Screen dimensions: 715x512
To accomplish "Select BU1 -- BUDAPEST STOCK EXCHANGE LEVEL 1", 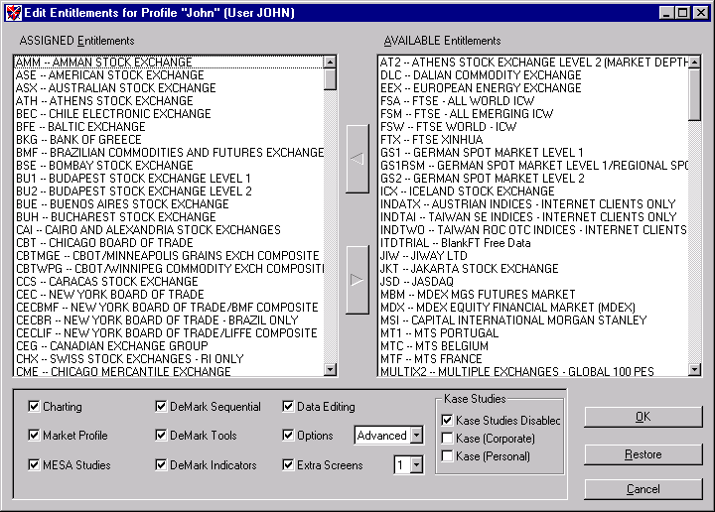I will click(x=169, y=178).
